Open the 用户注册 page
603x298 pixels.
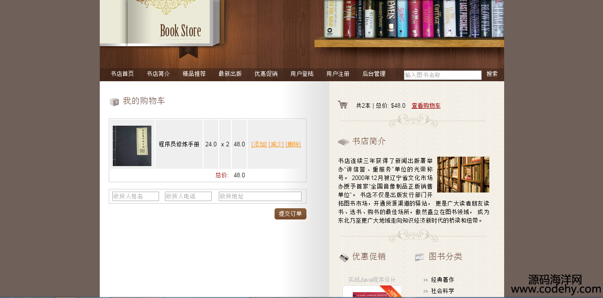coord(338,74)
